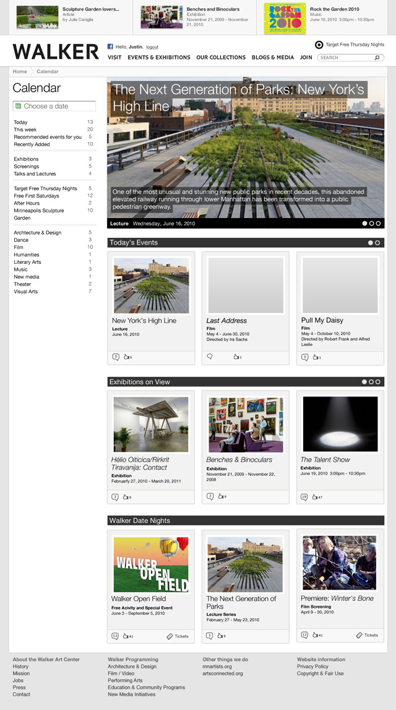396x710 pixels.
Task: Click the calendar icon in Choose a date
Action: 18,106
